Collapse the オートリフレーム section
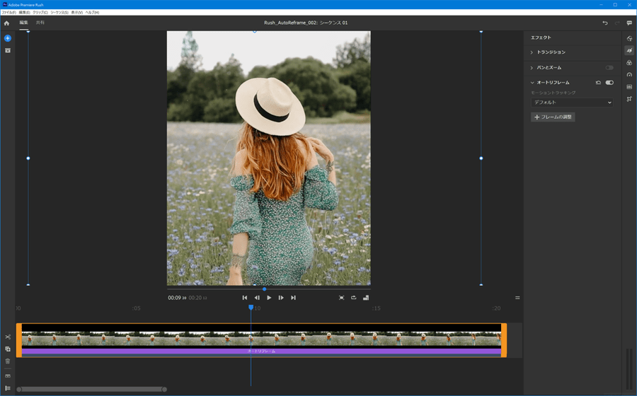637x396 pixels. point(532,83)
